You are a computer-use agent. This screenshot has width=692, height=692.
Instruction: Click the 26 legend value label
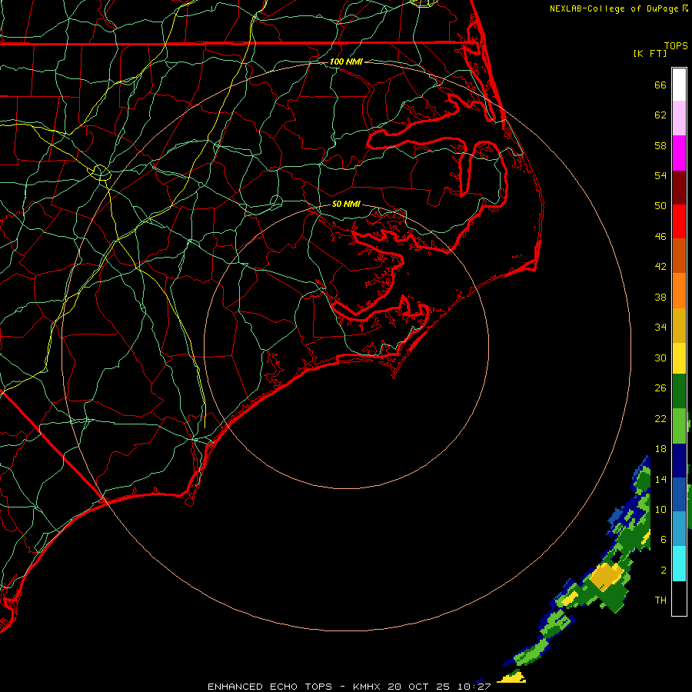click(660, 388)
